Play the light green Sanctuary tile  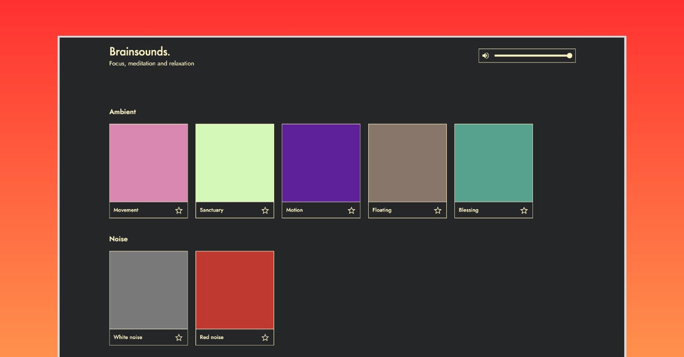(235, 163)
